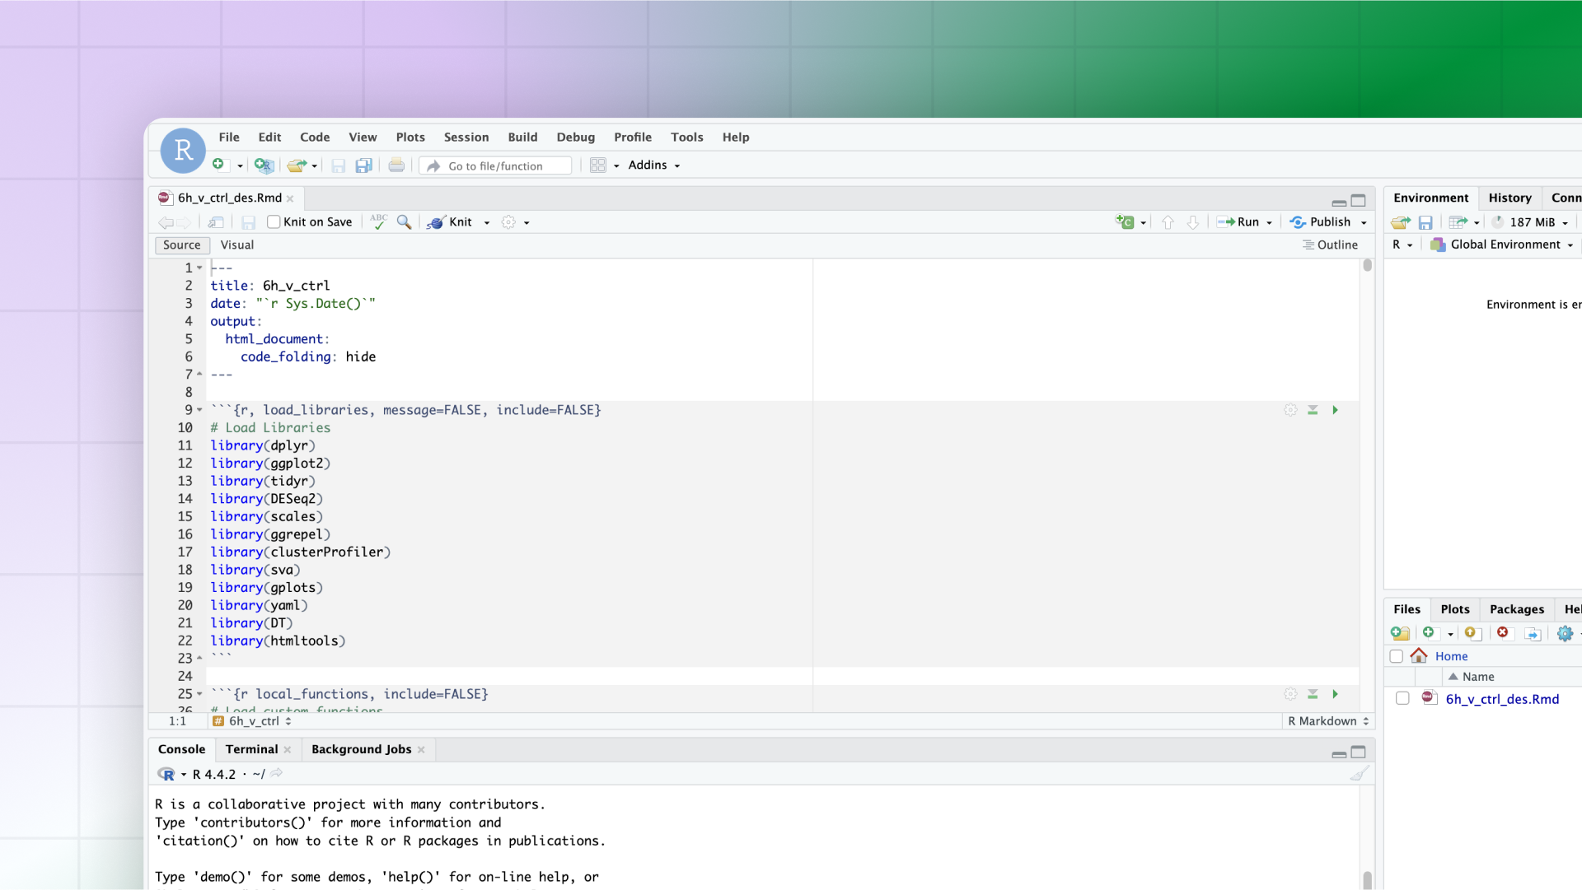Click the editor Save document icon
This screenshot has width=1582, height=890.
248,222
